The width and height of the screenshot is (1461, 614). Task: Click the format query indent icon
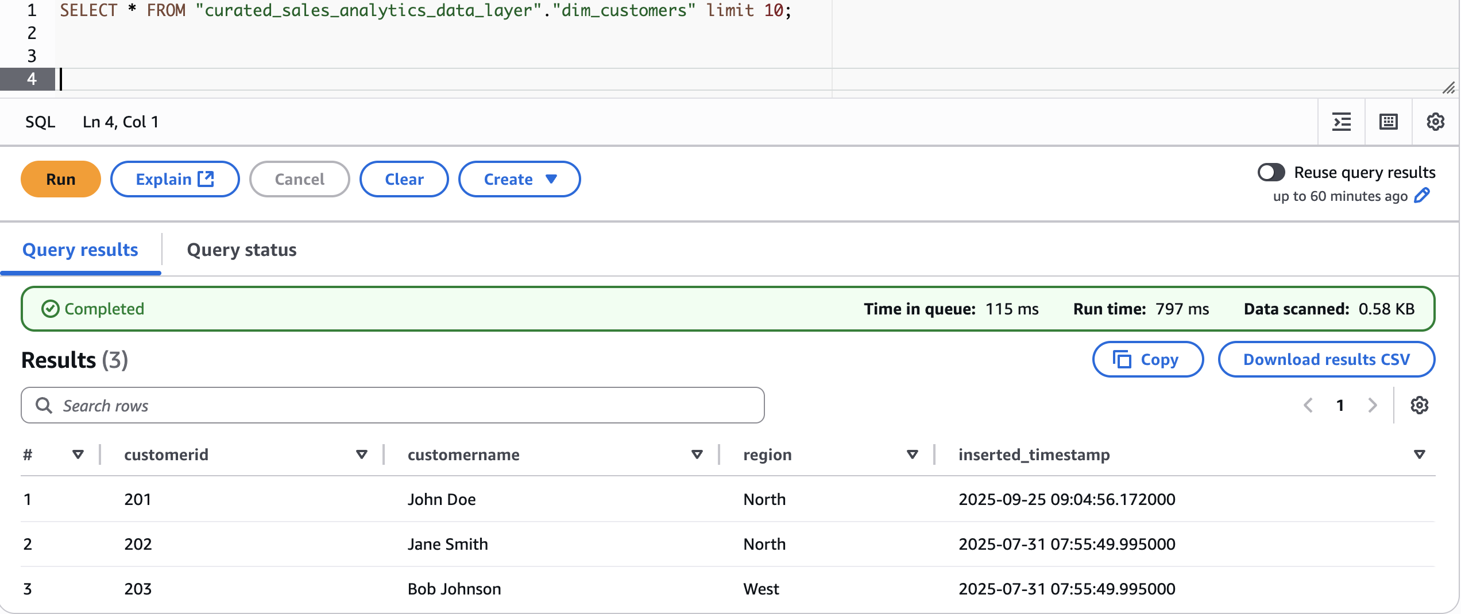pos(1342,122)
